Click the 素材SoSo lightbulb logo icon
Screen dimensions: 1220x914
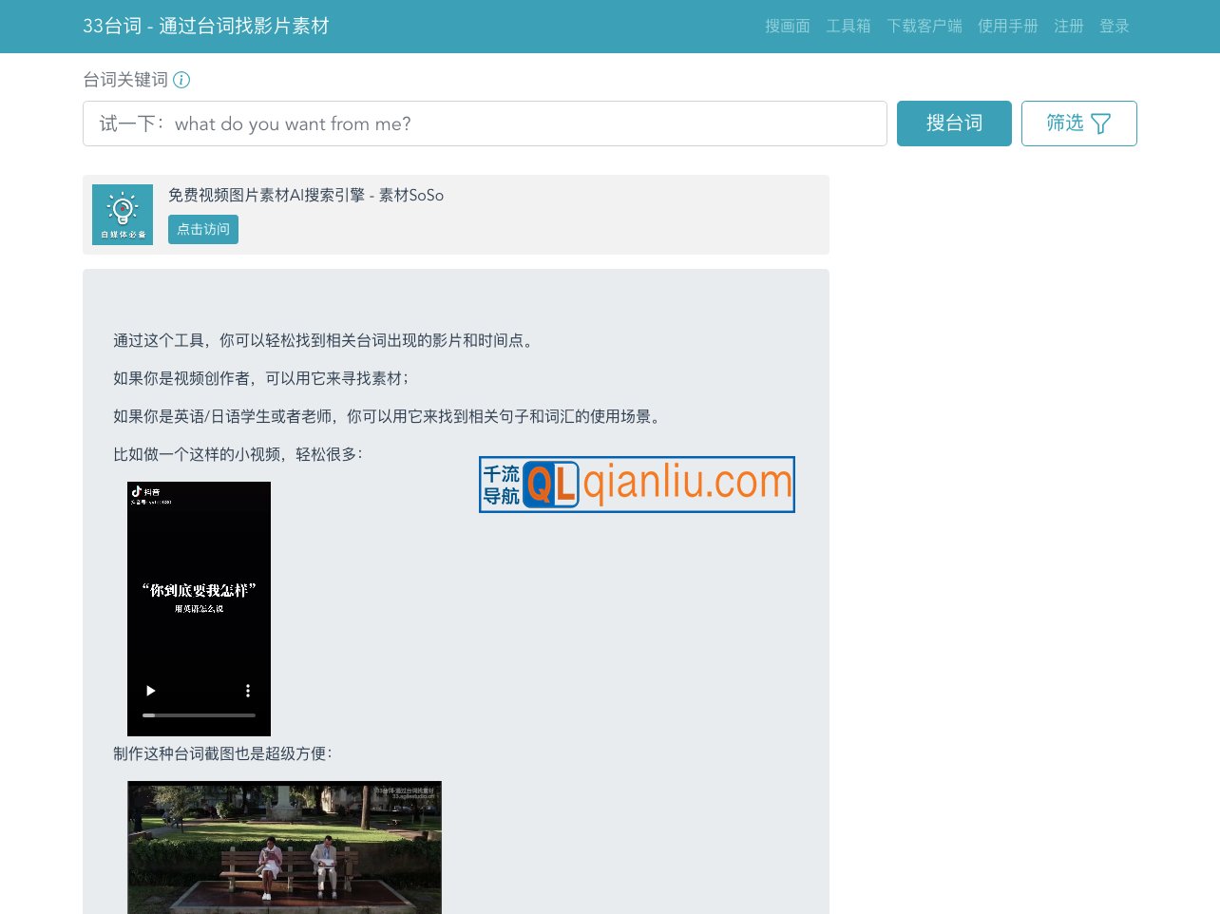[123, 215]
